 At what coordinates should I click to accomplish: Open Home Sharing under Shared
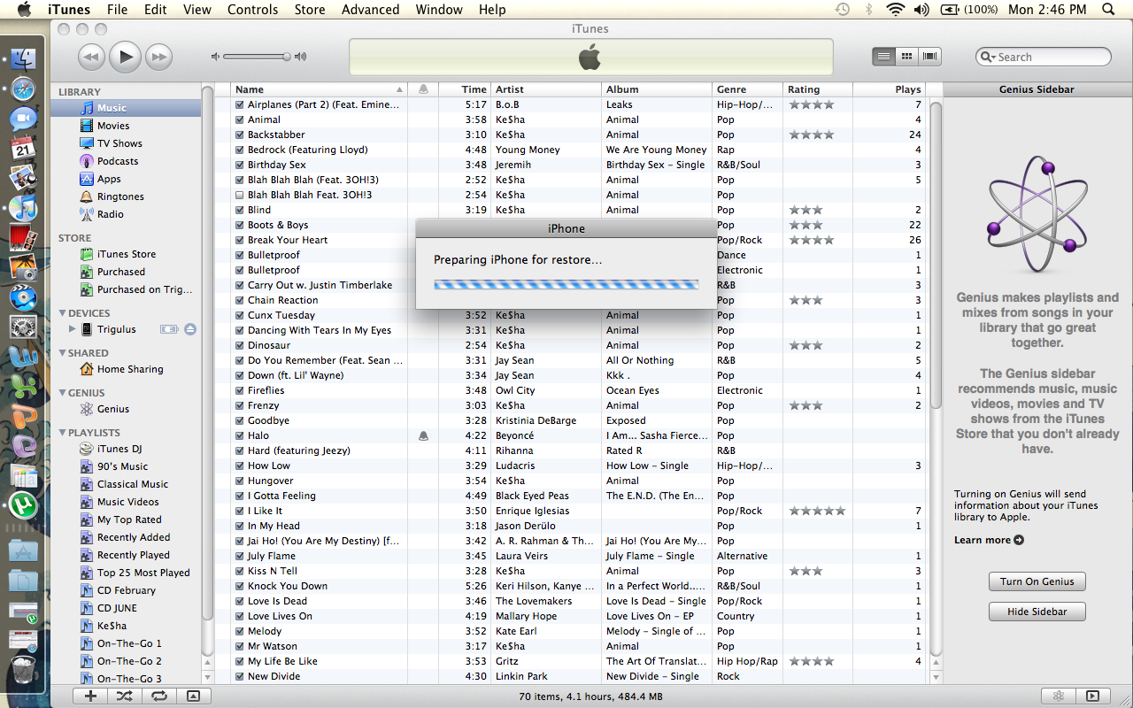tap(130, 369)
